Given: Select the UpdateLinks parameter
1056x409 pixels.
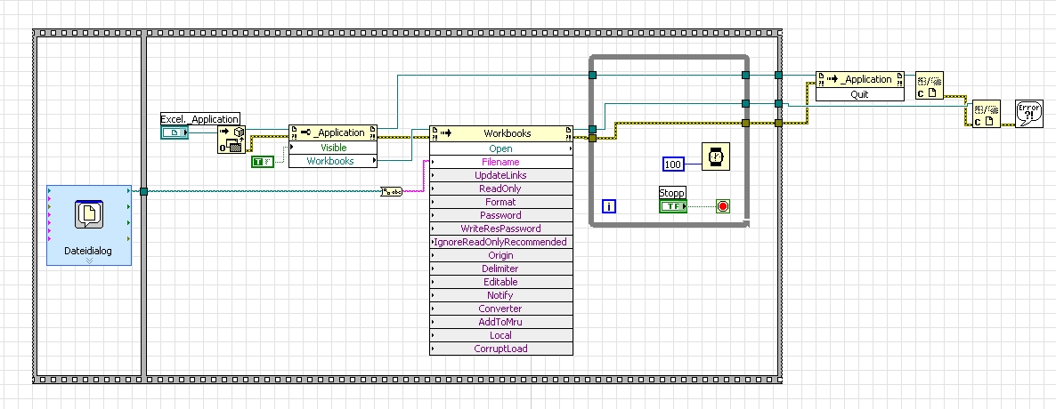Looking at the screenshot, I should pos(501,175).
